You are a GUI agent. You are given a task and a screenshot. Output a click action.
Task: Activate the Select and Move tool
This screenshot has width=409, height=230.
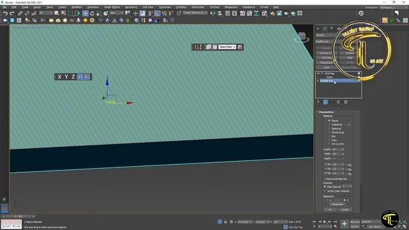pos(85,13)
